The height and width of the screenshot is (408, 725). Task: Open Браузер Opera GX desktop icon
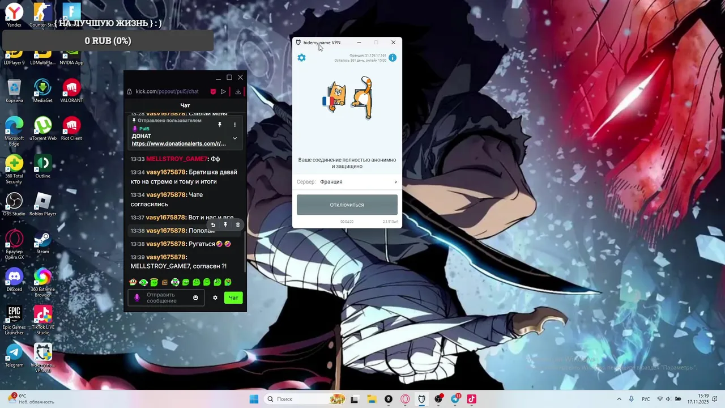pos(14,245)
